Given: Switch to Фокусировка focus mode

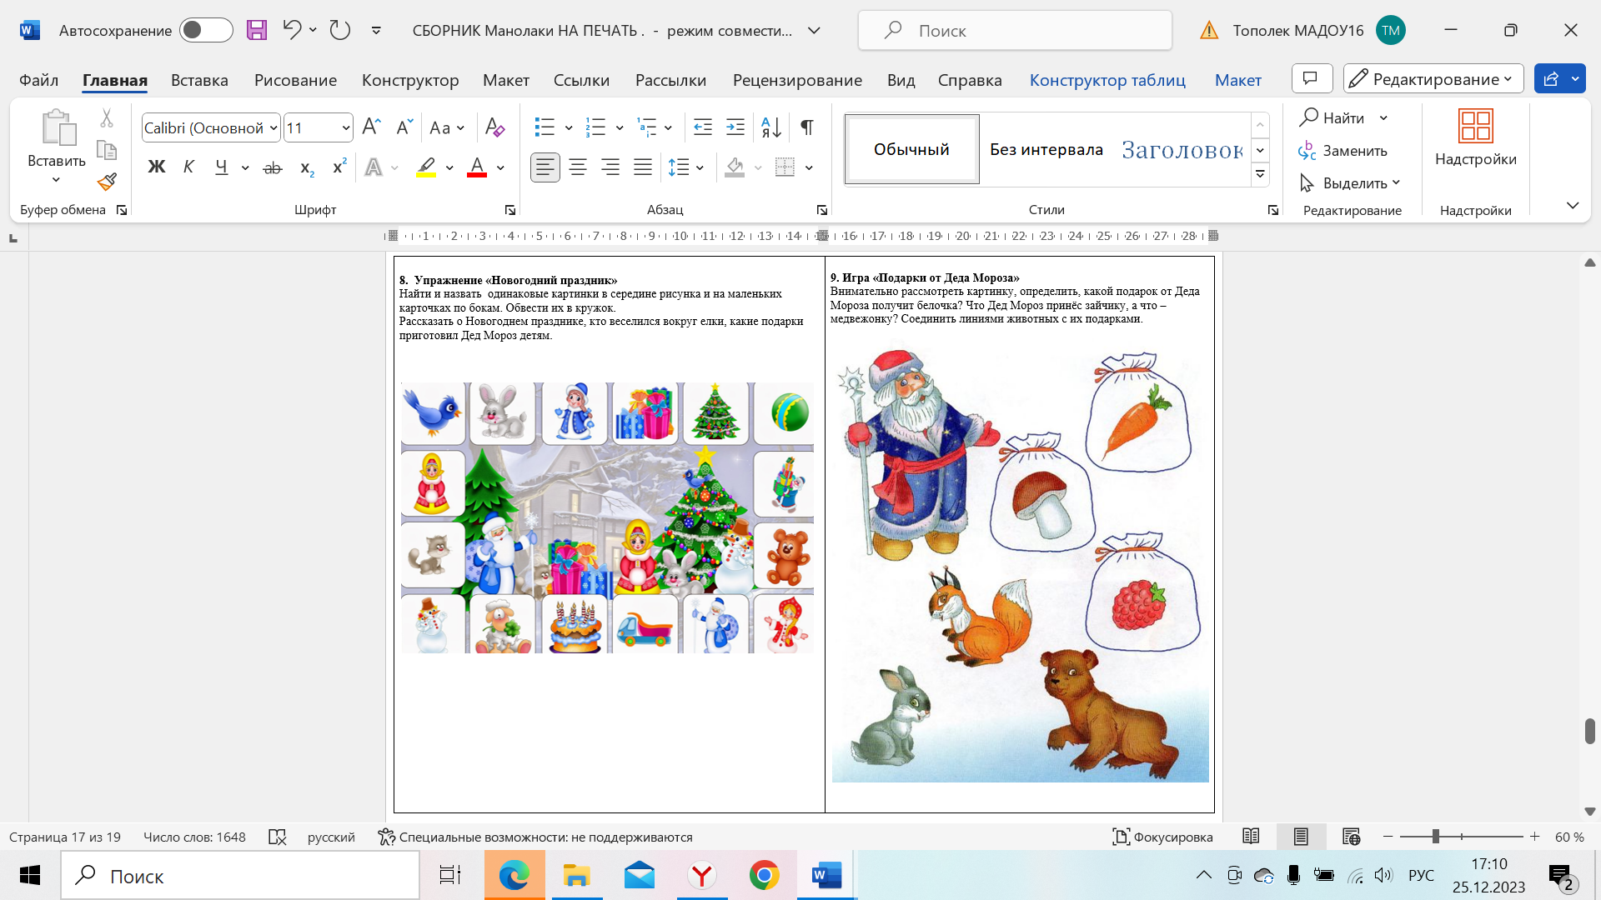Looking at the screenshot, I should coord(1162,837).
